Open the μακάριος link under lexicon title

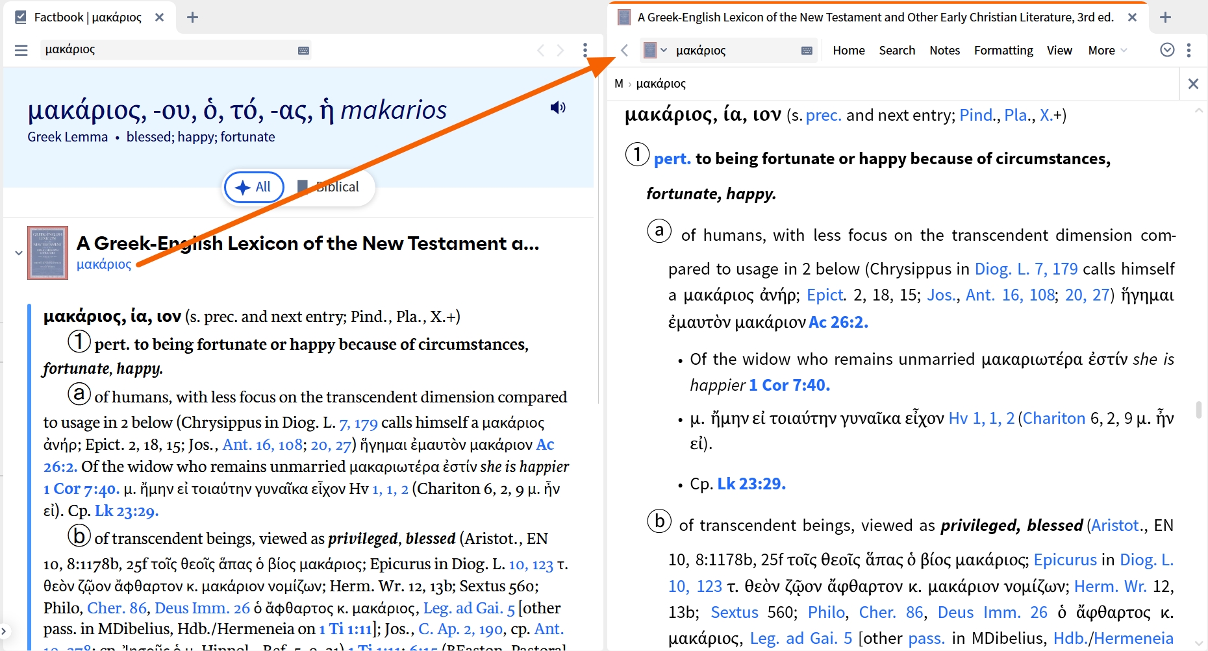(x=104, y=264)
